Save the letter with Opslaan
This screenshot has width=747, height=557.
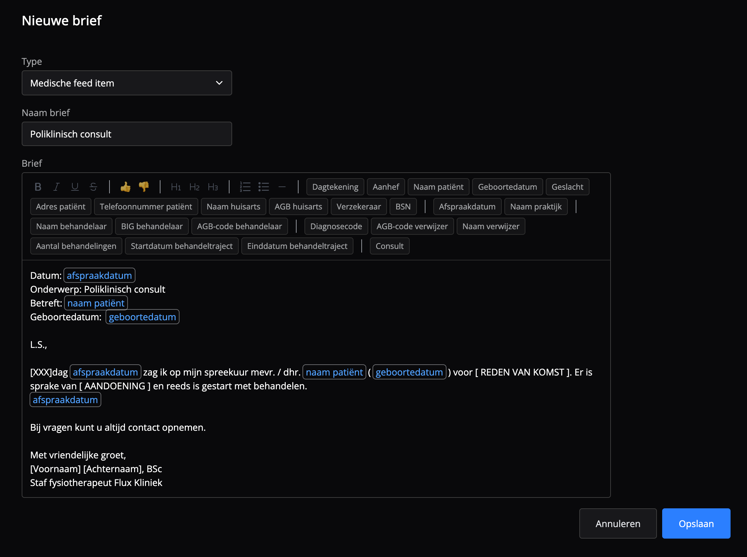[x=696, y=523]
